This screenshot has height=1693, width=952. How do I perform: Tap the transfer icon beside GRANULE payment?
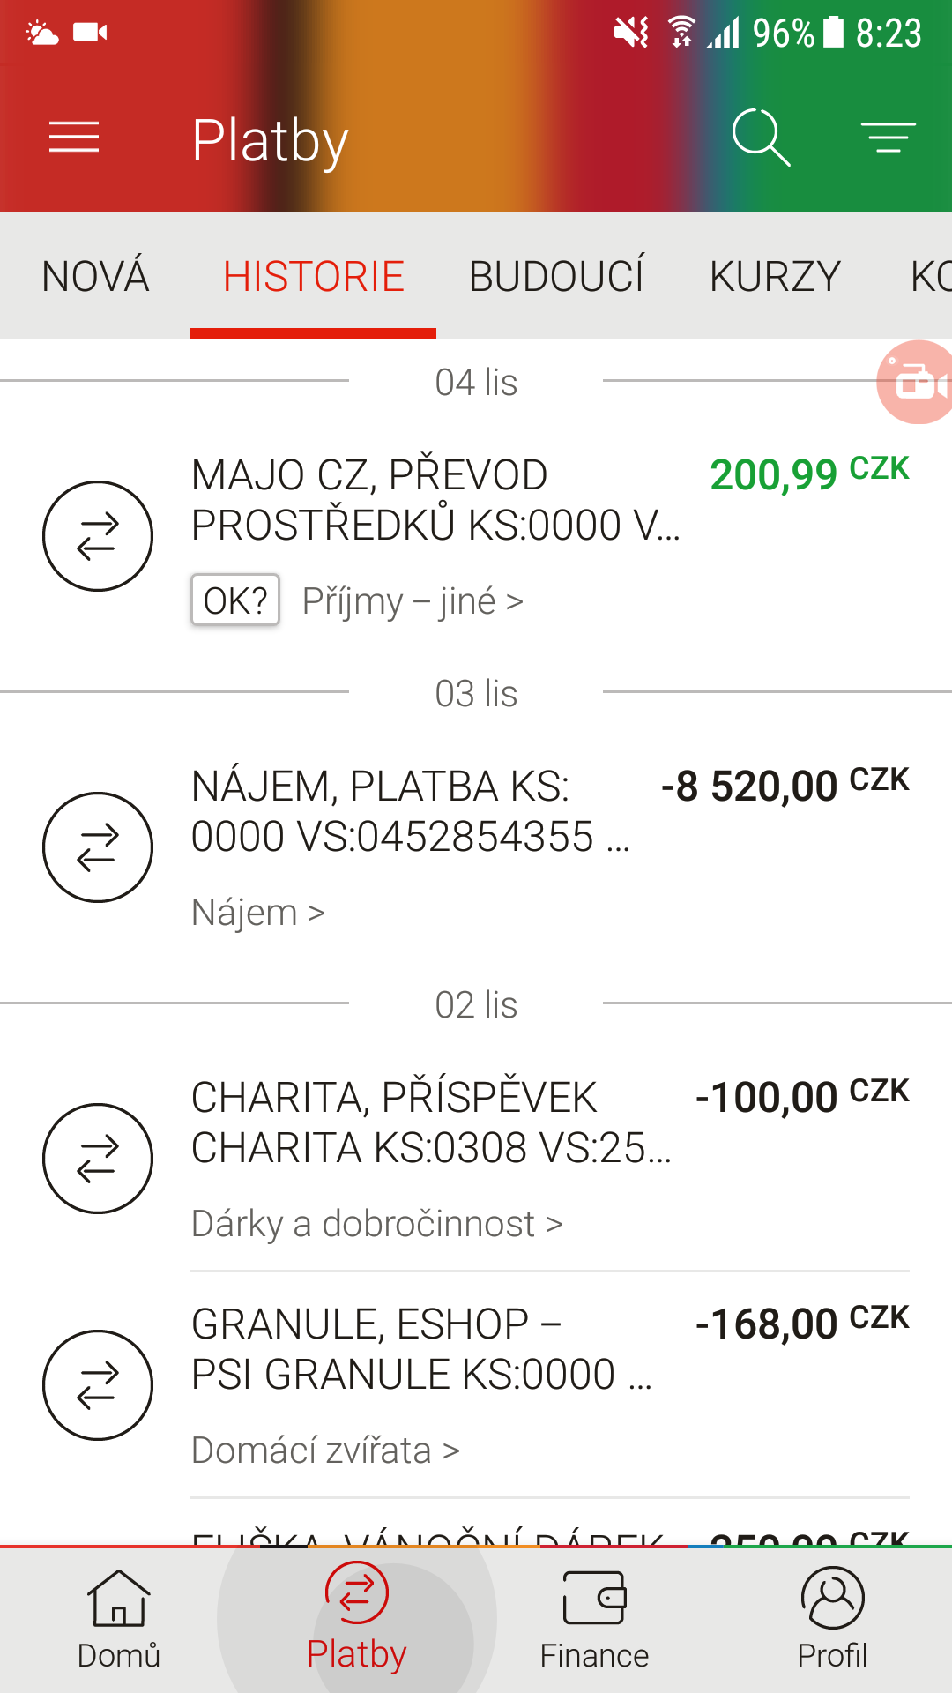tap(98, 1385)
